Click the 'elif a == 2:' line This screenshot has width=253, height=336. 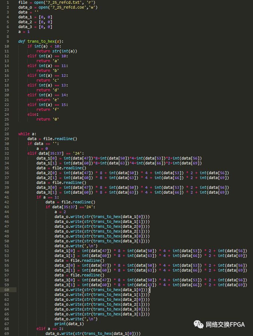50,329
